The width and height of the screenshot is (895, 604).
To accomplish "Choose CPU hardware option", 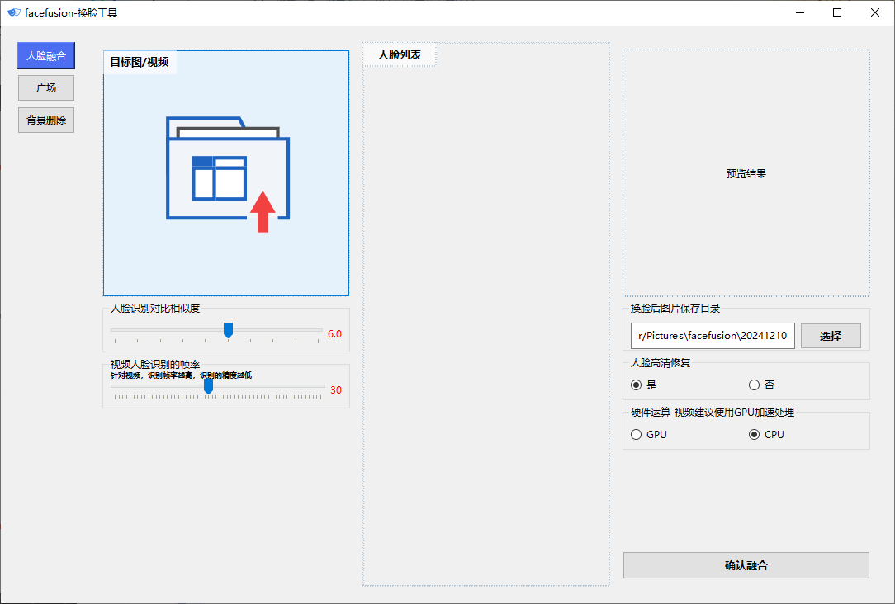I will pos(766,435).
